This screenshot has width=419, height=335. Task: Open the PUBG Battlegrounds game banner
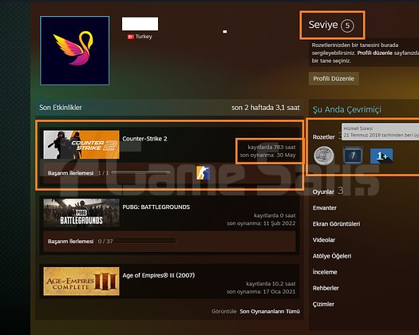click(x=81, y=213)
